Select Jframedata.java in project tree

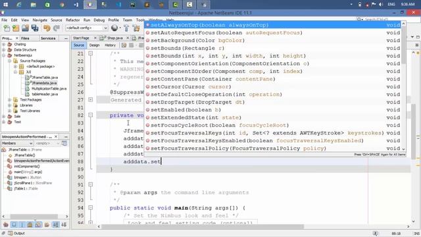pyautogui.click(x=44, y=83)
